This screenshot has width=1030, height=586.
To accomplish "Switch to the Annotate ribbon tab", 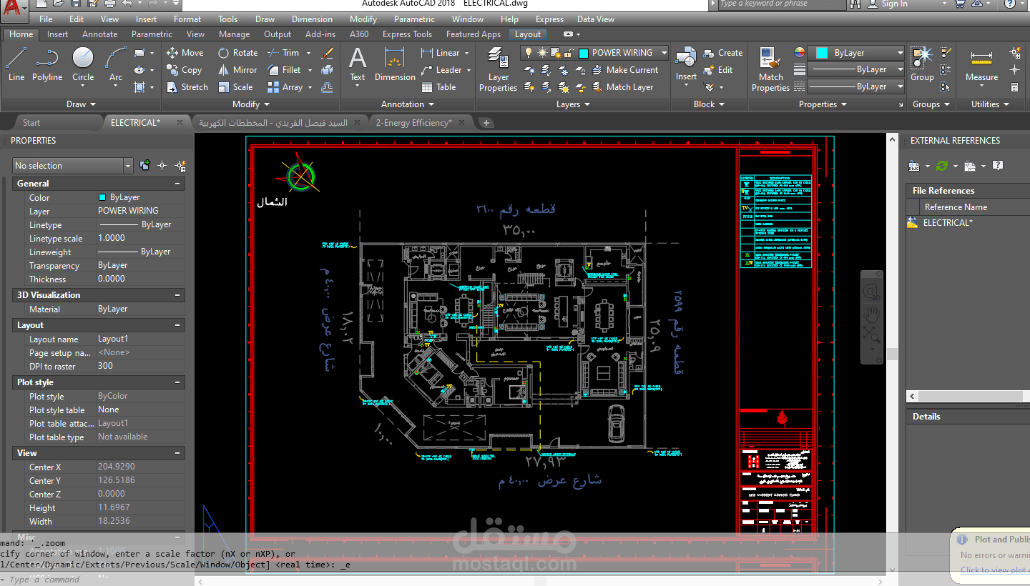I will tap(99, 34).
